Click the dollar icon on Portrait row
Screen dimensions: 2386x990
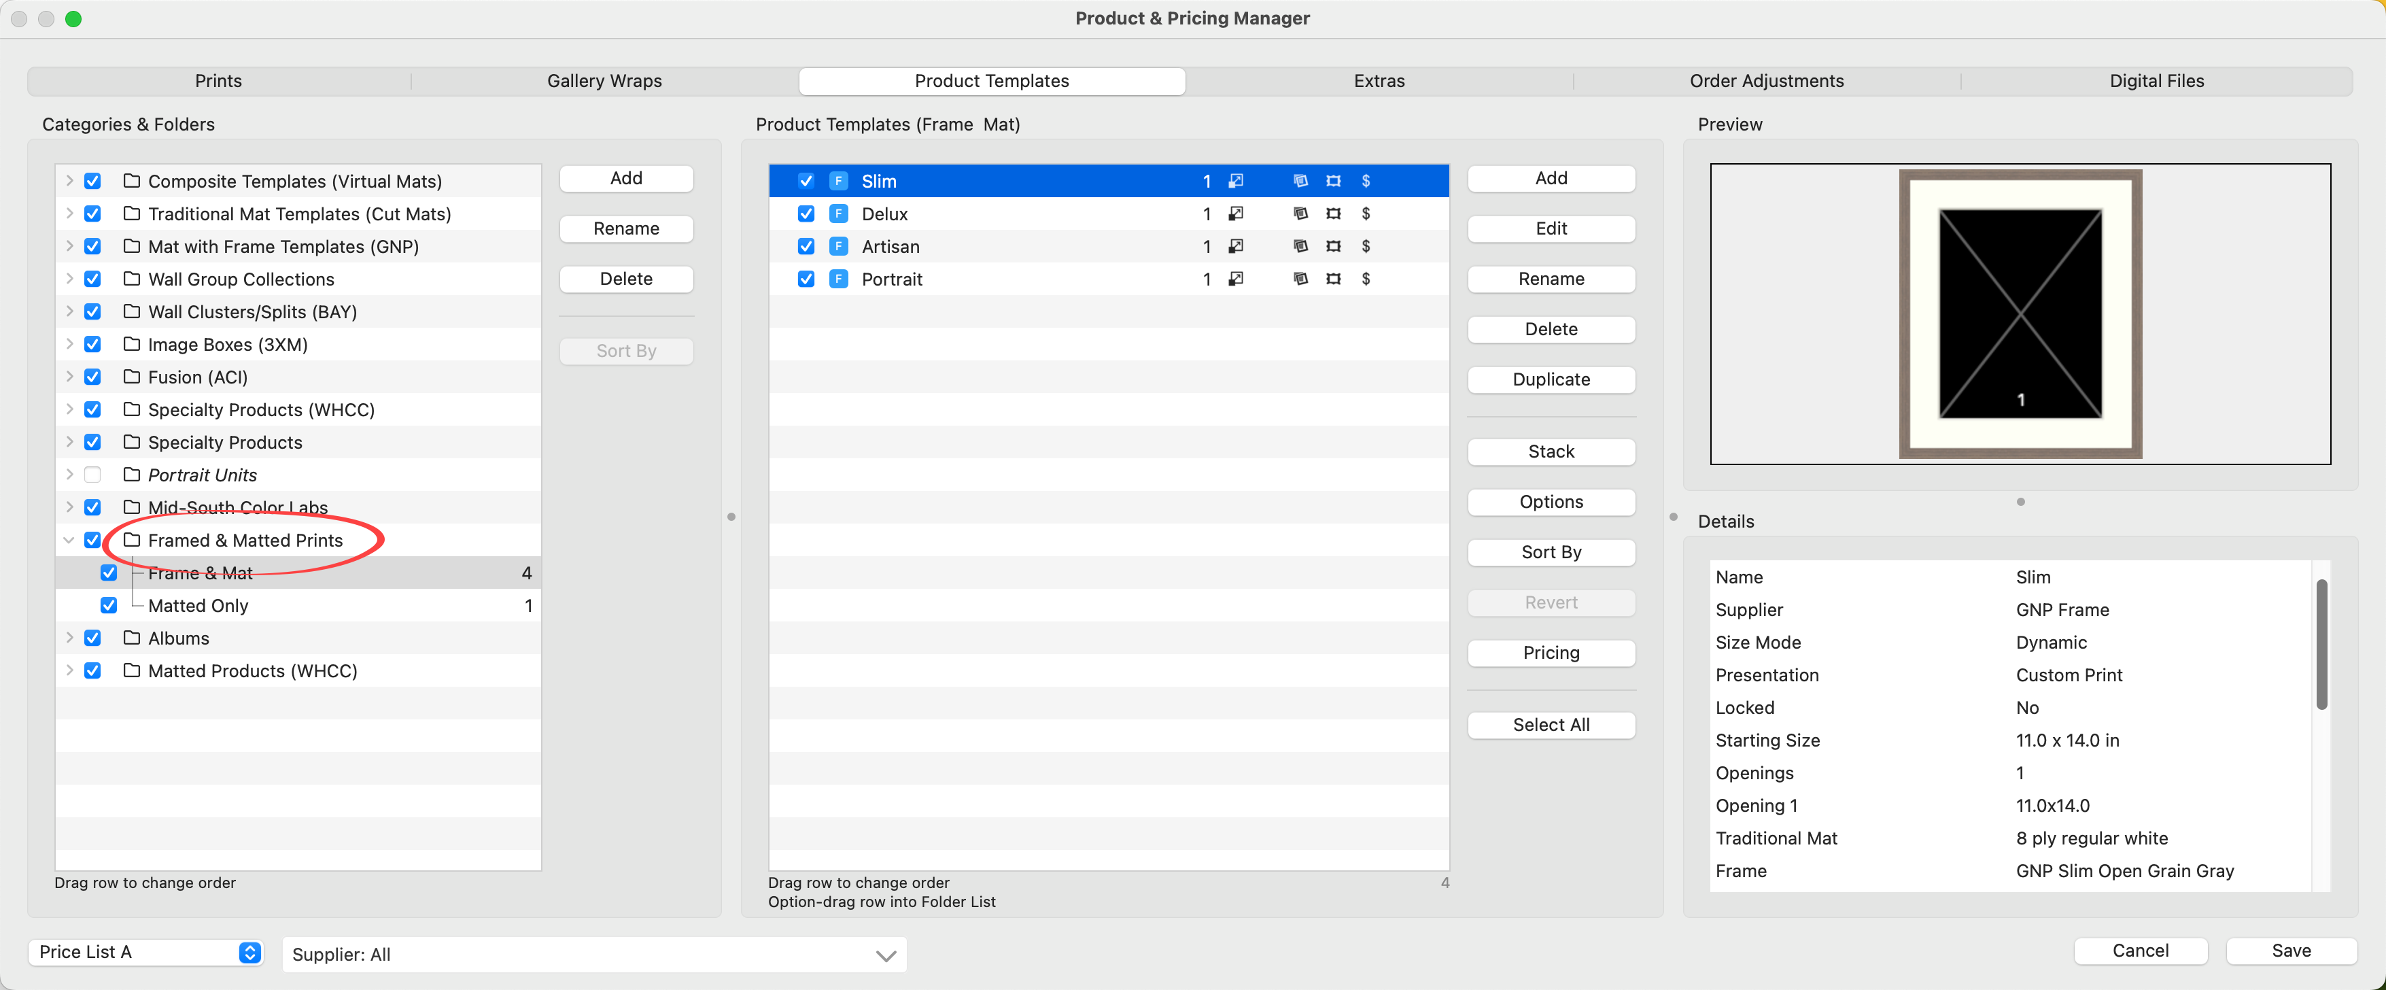tap(1365, 279)
